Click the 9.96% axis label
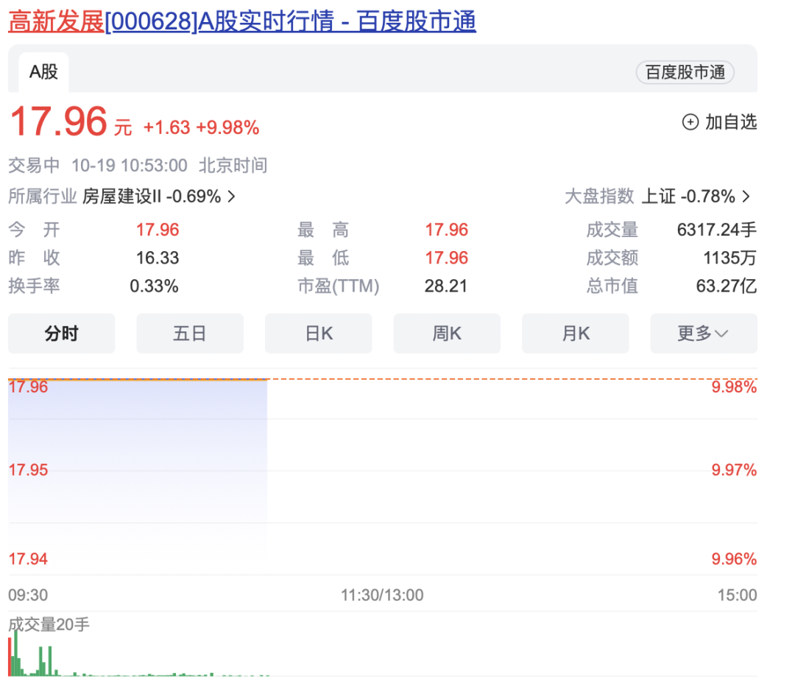Screen dimensions: 795x687 tap(734, 559)
